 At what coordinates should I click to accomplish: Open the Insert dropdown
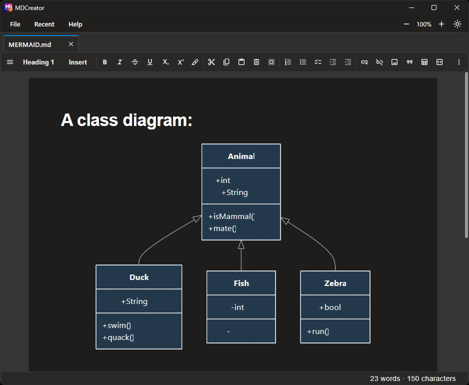(x=78, y=62)
